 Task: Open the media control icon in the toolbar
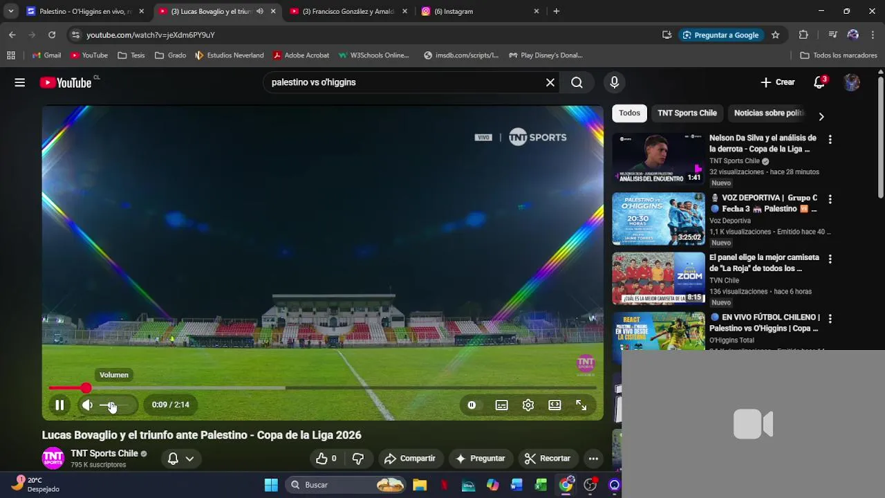tap(833, 35)
